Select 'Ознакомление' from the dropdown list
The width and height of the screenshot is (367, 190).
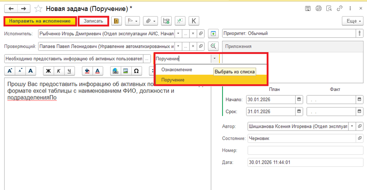177,69
